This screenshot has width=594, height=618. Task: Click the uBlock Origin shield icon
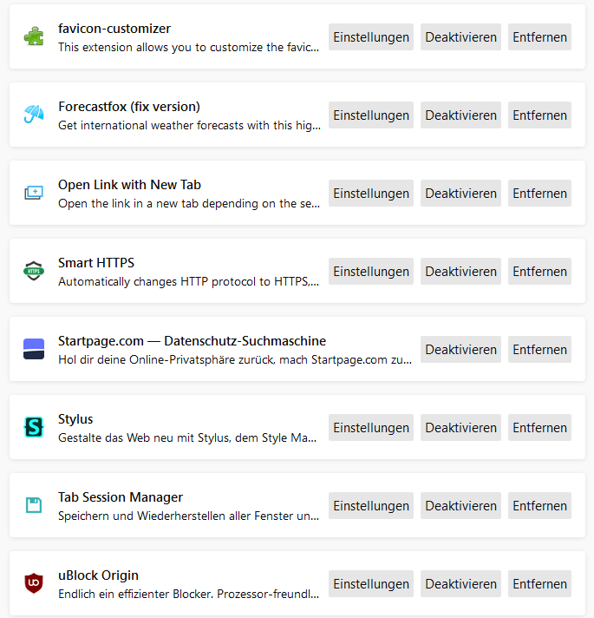(34, 584)
